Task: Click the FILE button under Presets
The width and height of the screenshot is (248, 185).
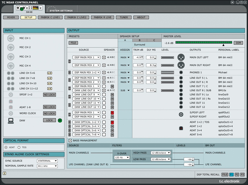Action: [73, 43]
